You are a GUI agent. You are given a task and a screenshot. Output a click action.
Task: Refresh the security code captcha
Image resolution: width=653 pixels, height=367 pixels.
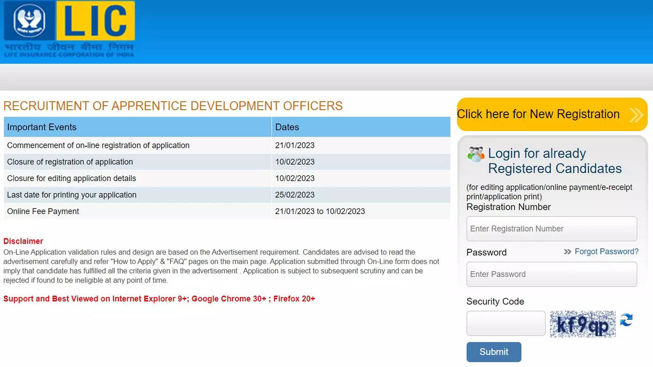626,320
